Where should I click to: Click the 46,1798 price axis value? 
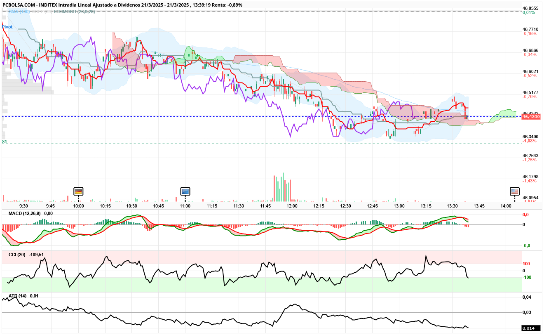[530, 177]
